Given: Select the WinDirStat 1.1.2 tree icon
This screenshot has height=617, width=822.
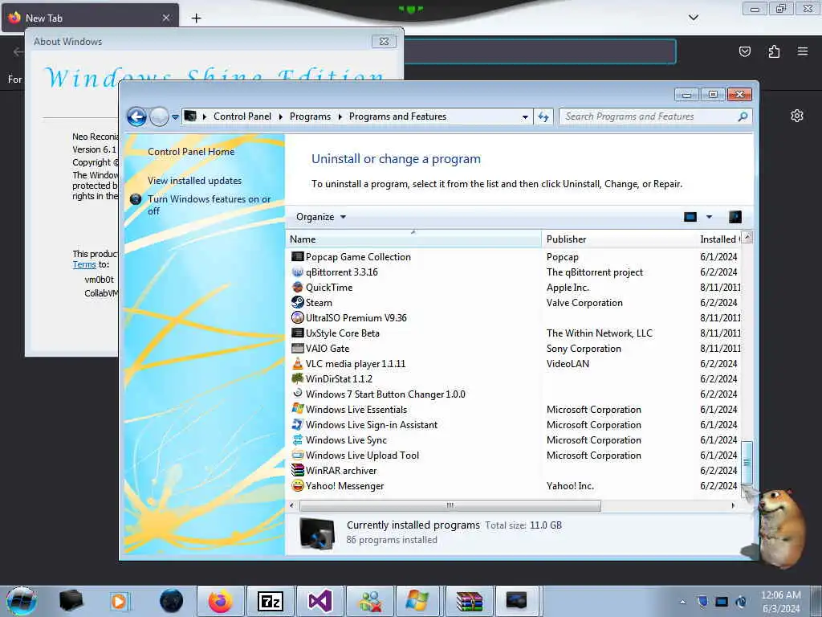Looking at the screenshot, I should 297,378.
